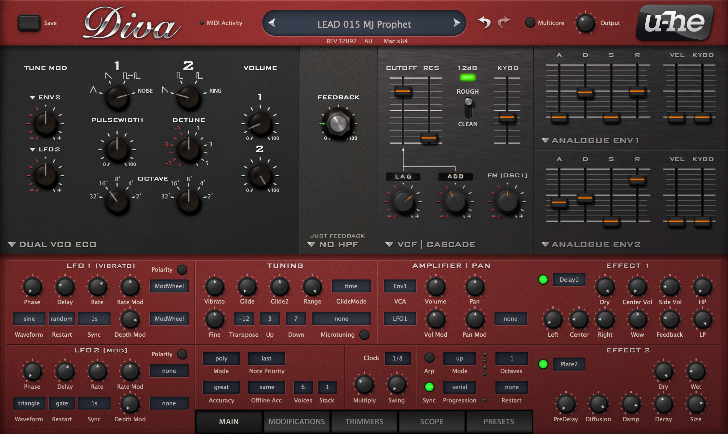Click the LFO 1 Rate knob
This screenshot has width=728, height=434.
(x=97, y=287)
